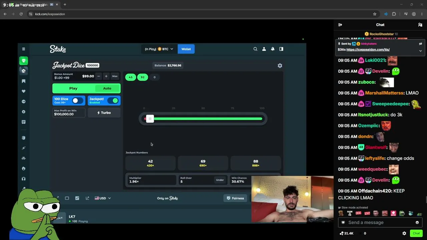Switch roll direction with Under button
Screen dimensions: 427x240
pos(220,180)
